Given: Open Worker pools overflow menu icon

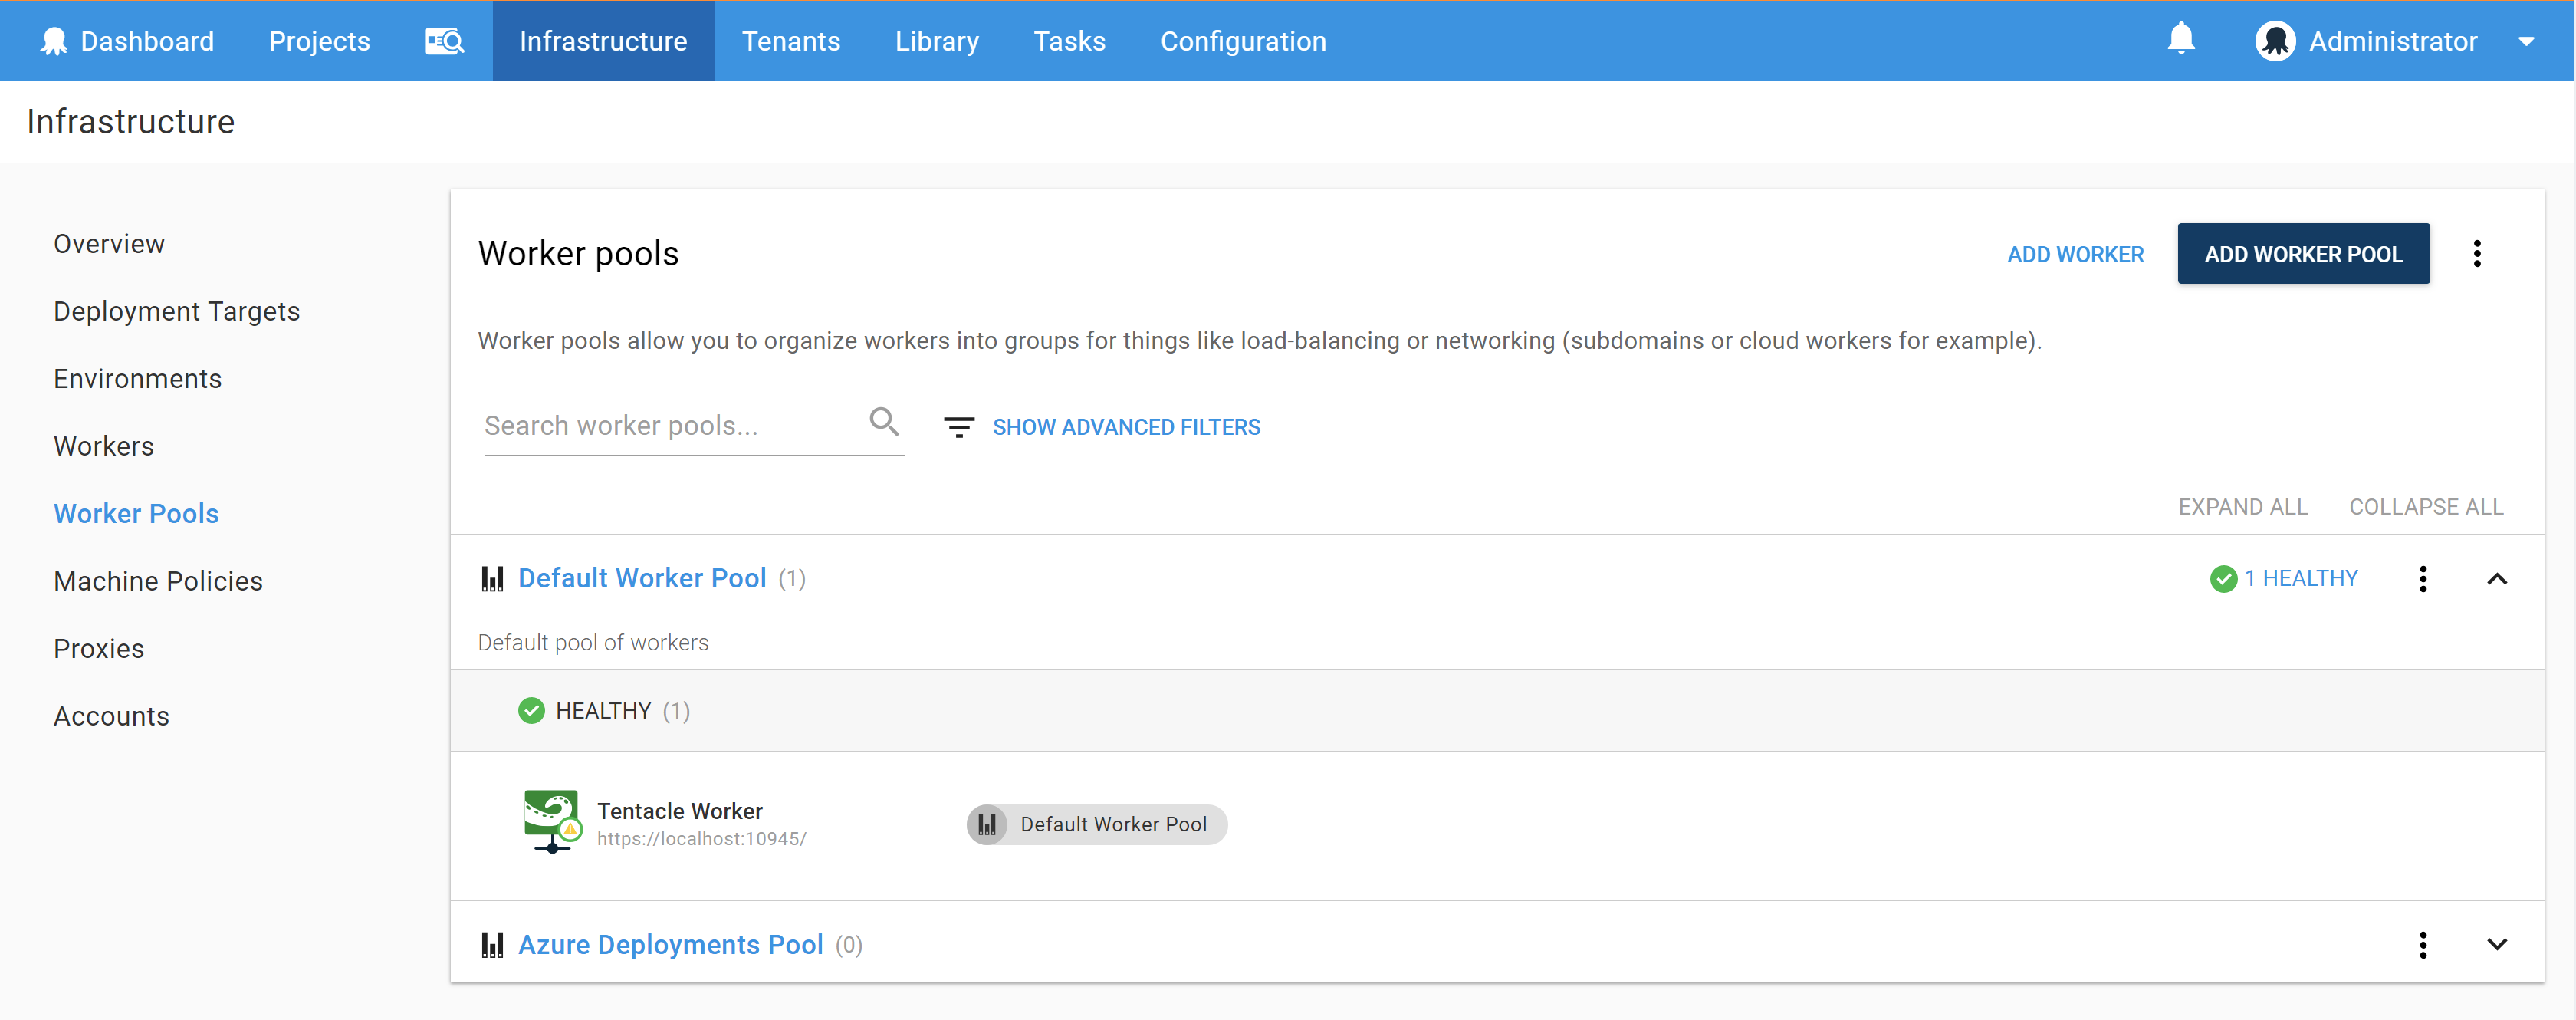Looking at the screenshot, I should click(x=2476, y=254).
